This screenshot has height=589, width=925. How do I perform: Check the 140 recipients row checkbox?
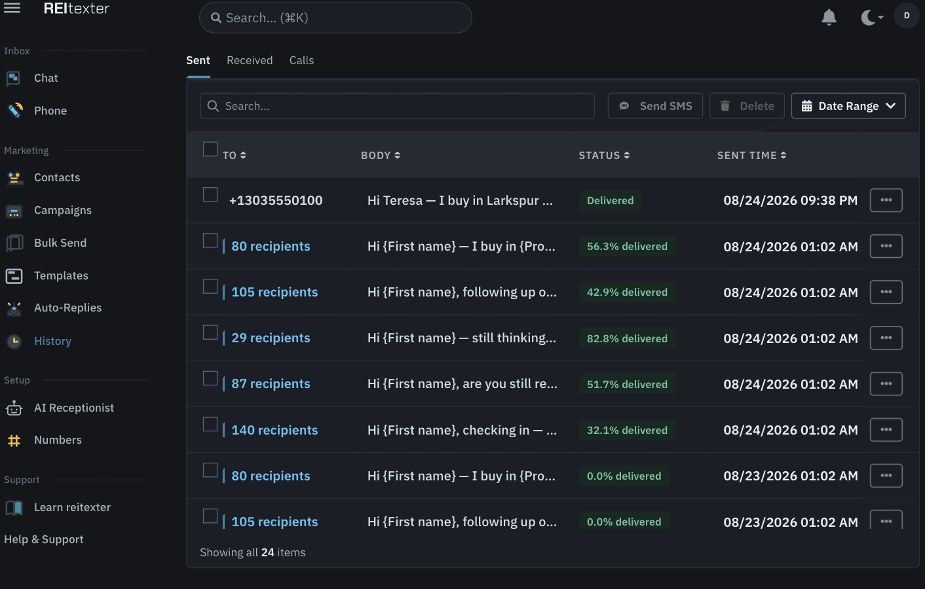pos(210,424)
